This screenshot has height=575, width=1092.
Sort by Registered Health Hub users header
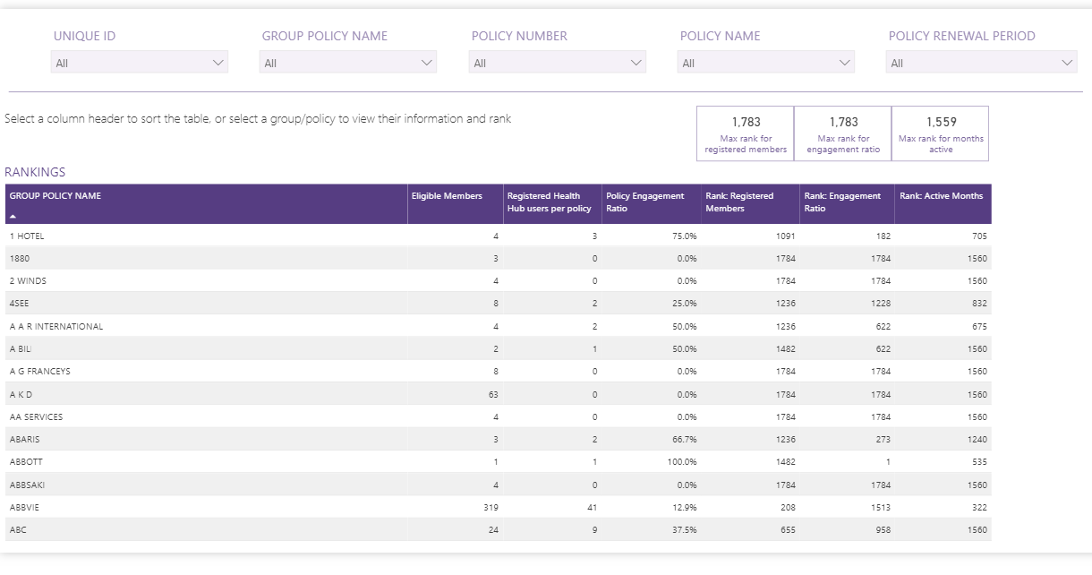552,203
